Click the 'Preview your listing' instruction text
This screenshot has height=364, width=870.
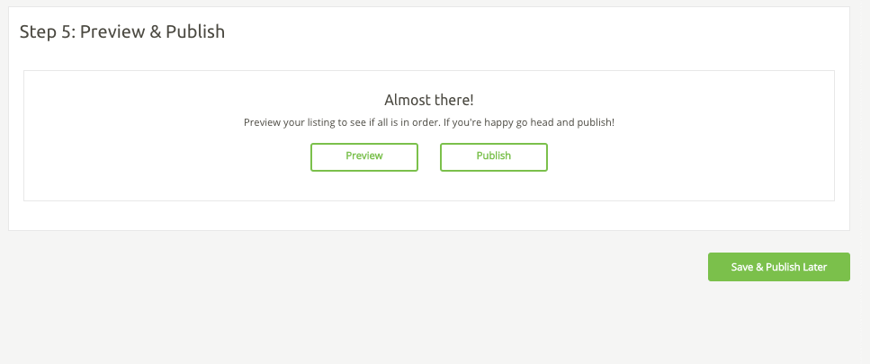click(x=429, y=122)
